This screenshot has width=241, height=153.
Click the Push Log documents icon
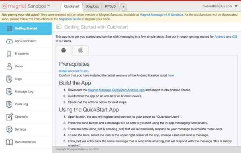click(x=9, y=104)
